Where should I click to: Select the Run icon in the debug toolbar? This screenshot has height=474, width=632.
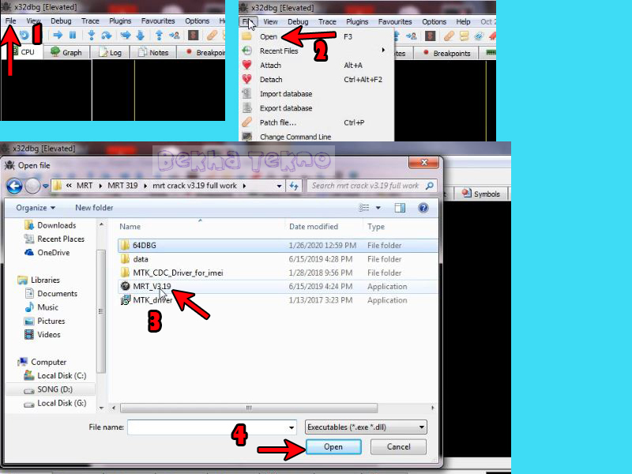pyautogui.click(x=58, y=34)
